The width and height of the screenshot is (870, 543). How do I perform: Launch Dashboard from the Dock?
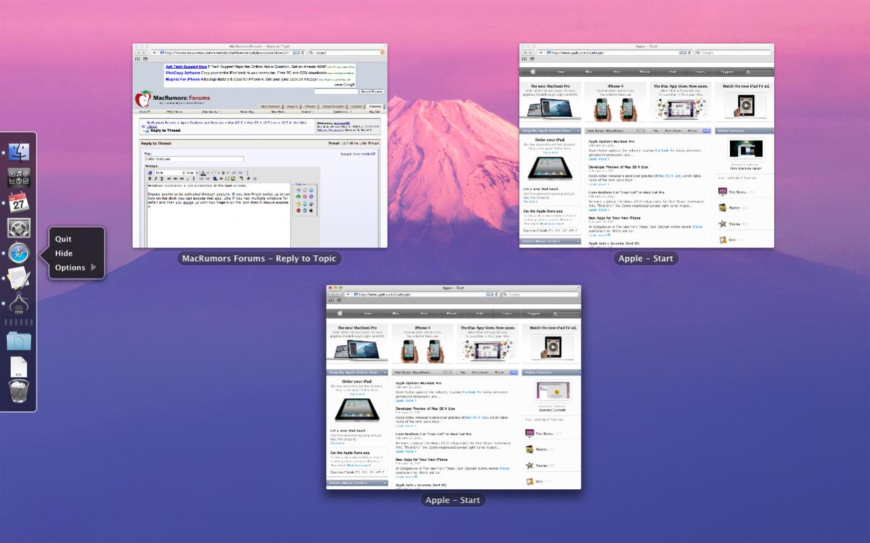point(19,178)
